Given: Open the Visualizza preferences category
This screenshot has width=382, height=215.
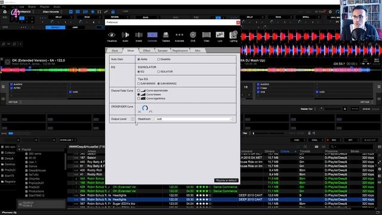Looking at the screenshot, I should click(x=112, y=36).
